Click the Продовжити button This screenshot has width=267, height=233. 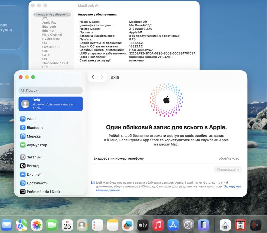coord(228,169)
